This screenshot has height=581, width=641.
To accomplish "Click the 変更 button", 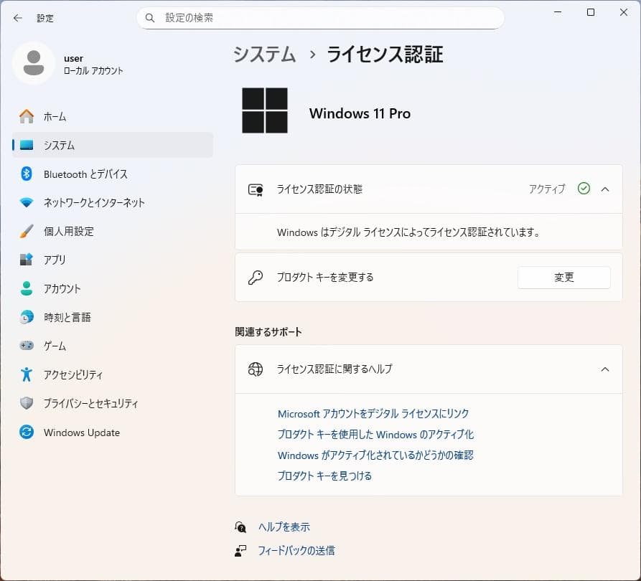I will 564,278.
